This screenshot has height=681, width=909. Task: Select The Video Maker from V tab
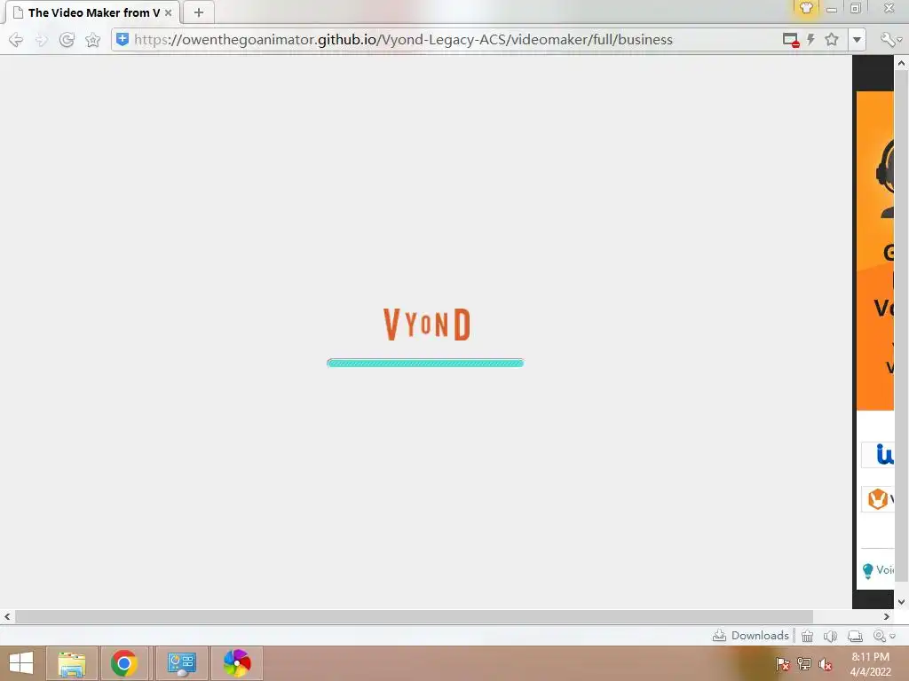pos(92,12)
